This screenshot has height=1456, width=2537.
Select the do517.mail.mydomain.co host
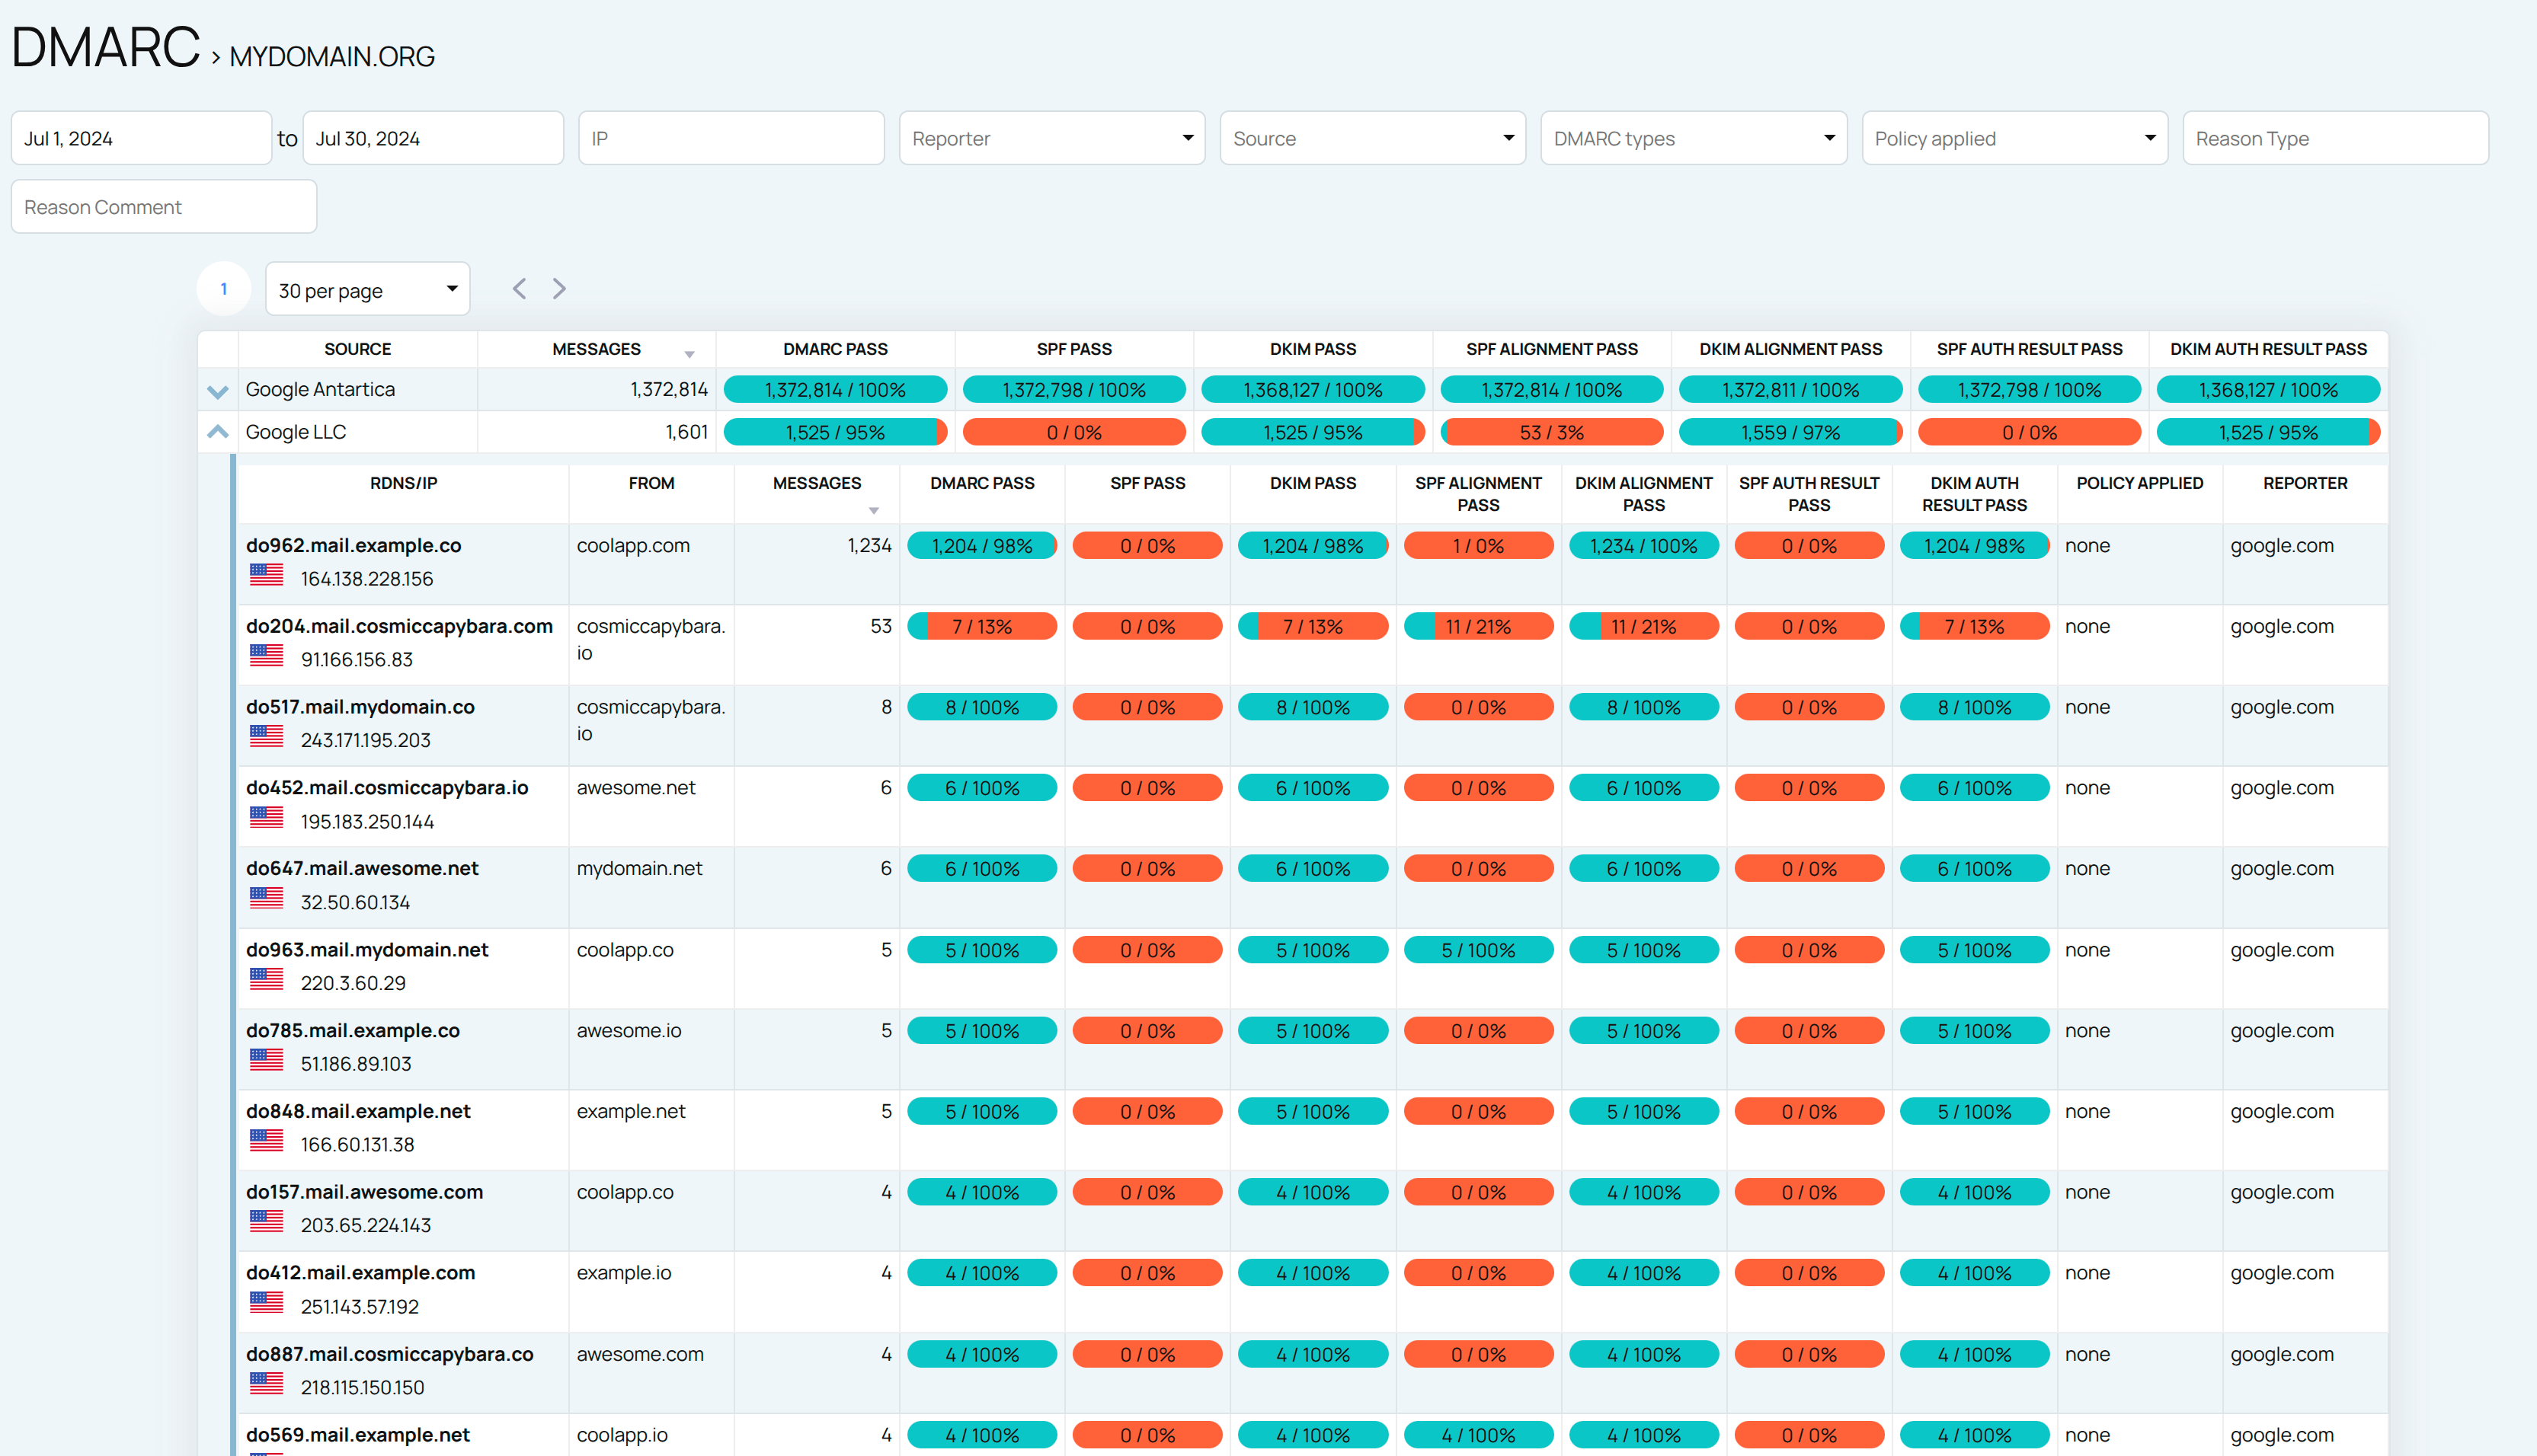coord(360,707)
